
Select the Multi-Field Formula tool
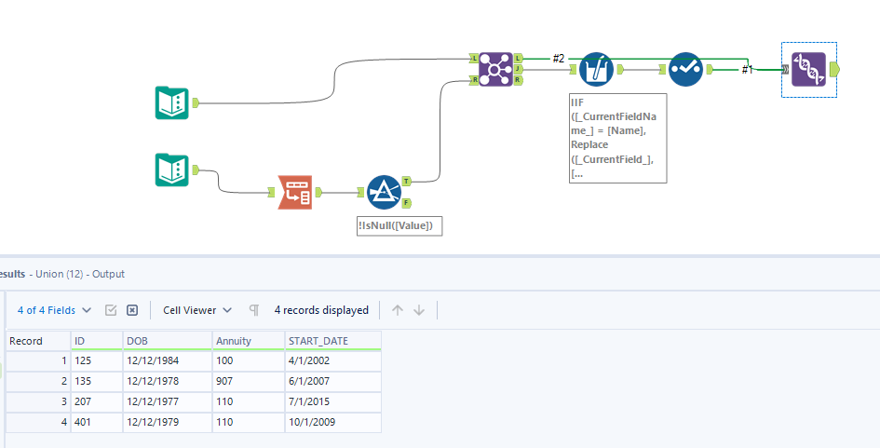(x=596, y=69)
